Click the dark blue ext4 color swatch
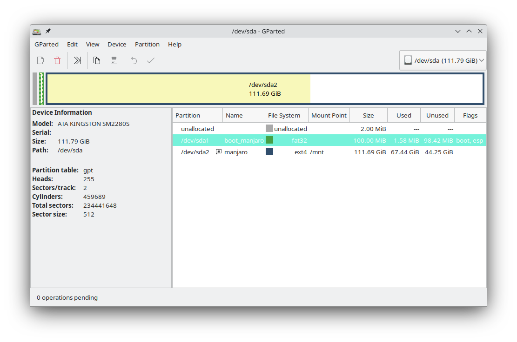The width and height of the screenshot is (517, 342). pyautogui.click(x=269, y=152)
